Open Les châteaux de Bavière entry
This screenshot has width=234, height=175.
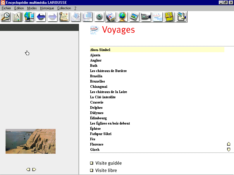pyautogui.click(x=108, y=71)
